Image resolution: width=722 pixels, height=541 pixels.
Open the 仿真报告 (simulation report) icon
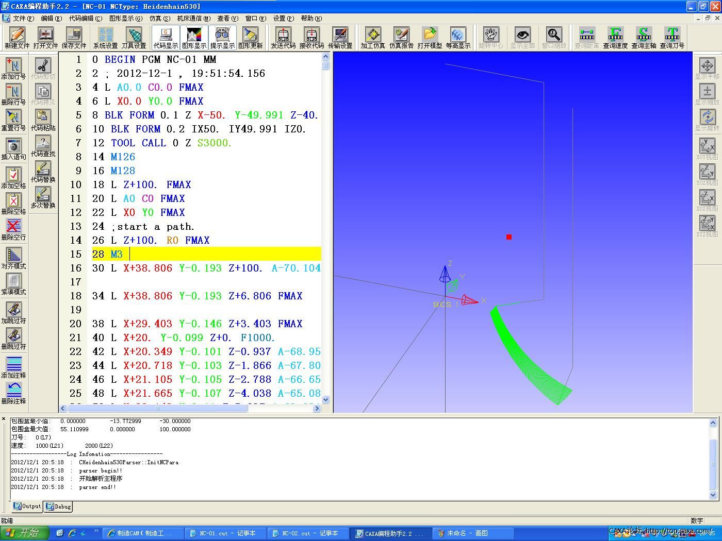[x=401, y=38]
